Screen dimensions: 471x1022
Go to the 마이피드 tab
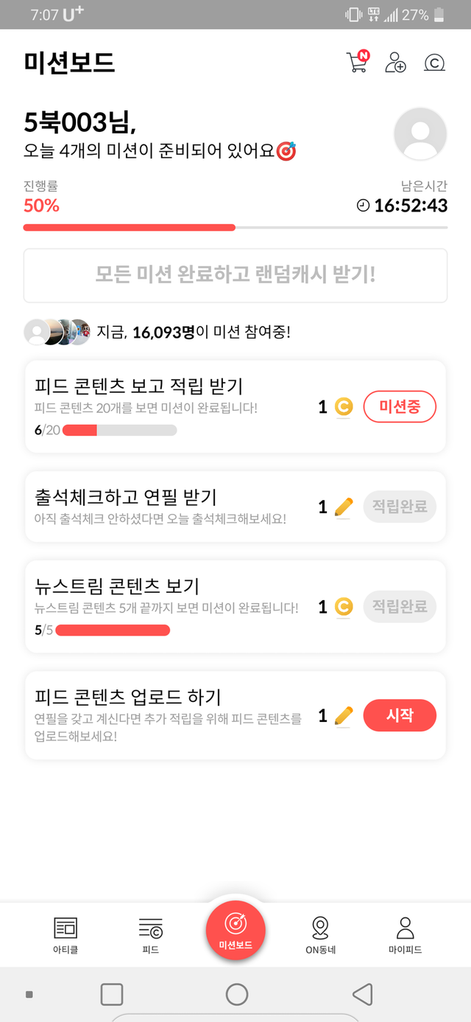[x=405, y=935]
